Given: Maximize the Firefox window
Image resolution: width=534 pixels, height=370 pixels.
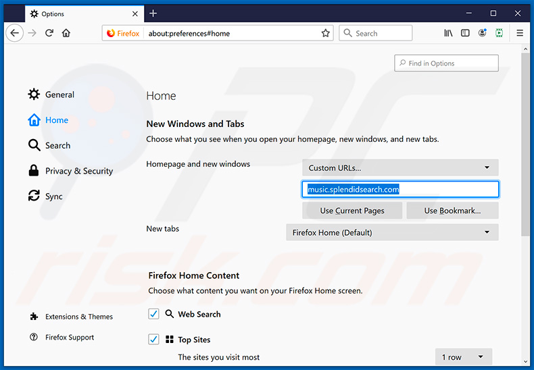Looking at the screenshot, I should click(493, 14).
